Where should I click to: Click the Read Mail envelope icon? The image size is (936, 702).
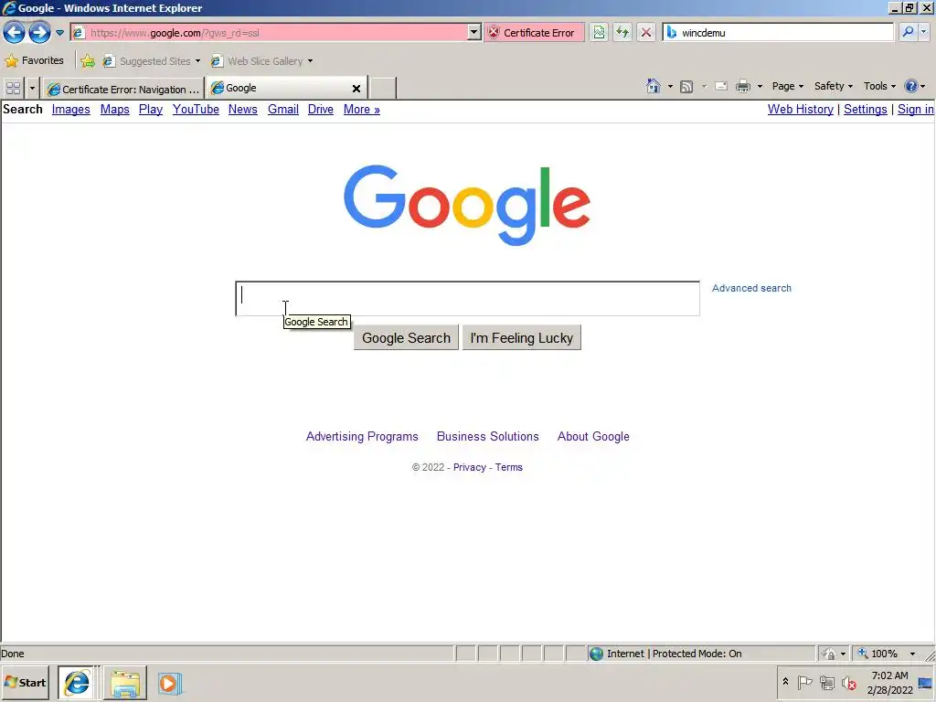click(721, 86)
